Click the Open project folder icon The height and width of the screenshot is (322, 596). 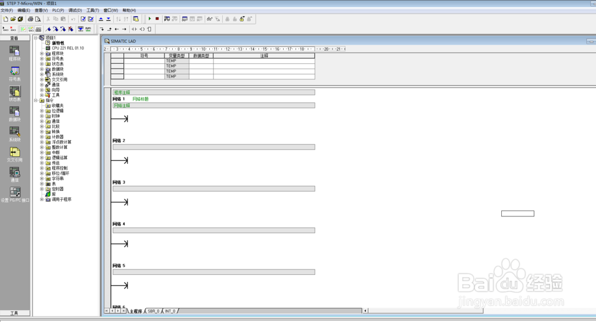tap(13, 19)
